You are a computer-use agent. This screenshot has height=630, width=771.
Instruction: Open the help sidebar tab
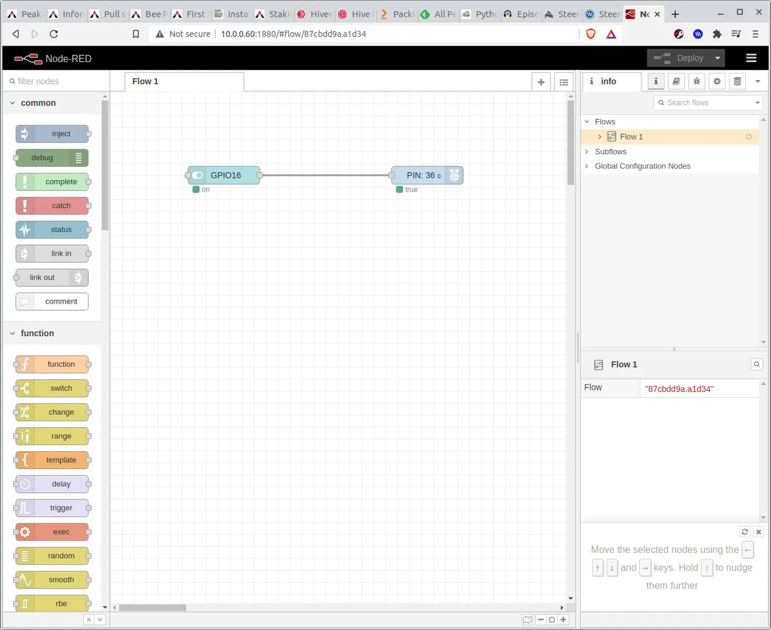676,81
